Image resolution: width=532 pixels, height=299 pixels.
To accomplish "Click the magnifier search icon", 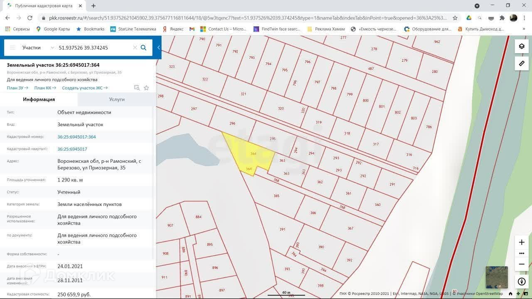I will point(143,48).
